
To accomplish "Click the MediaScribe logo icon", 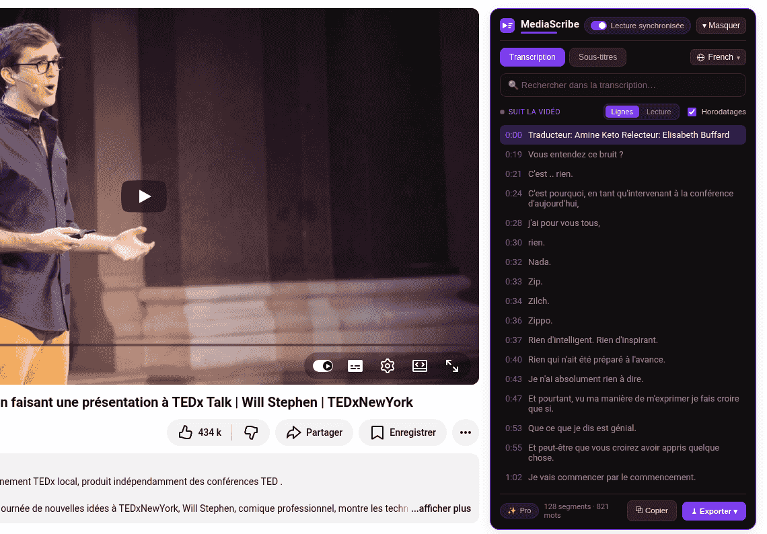I will [507, 26].
